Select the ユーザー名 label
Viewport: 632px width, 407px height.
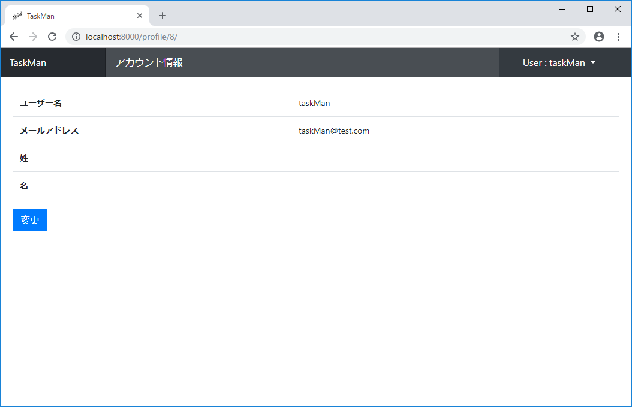tap(41, 103)
